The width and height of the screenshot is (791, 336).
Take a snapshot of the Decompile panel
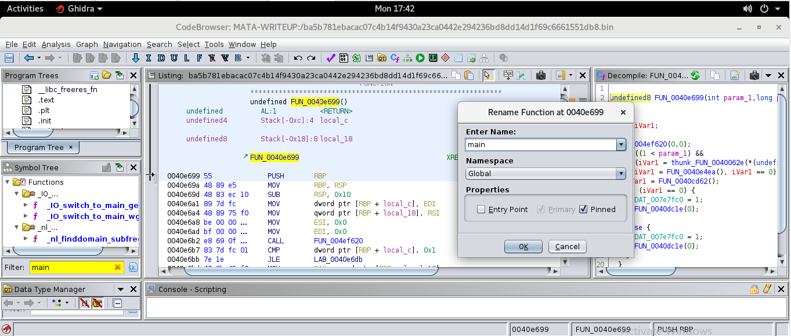coord(754,75)
